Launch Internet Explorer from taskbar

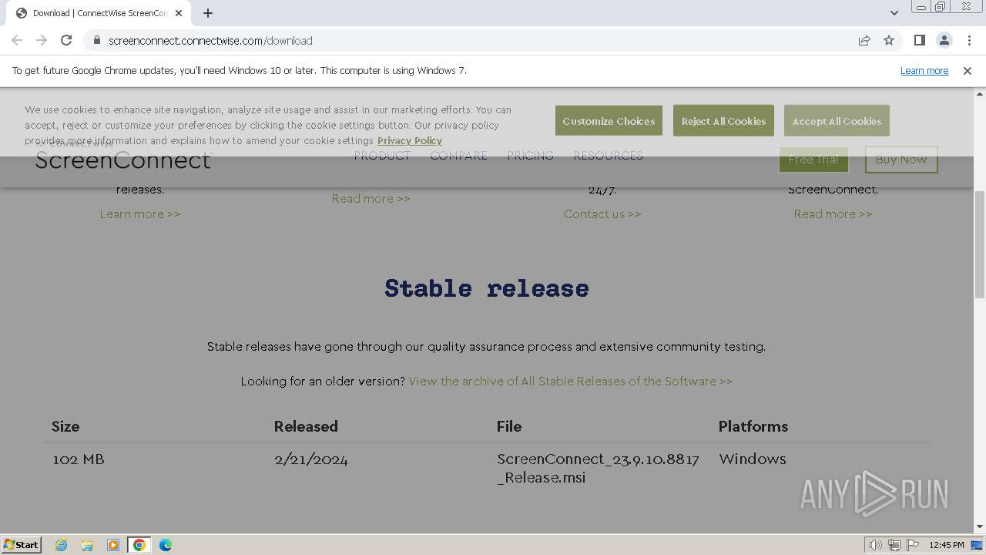62,545
